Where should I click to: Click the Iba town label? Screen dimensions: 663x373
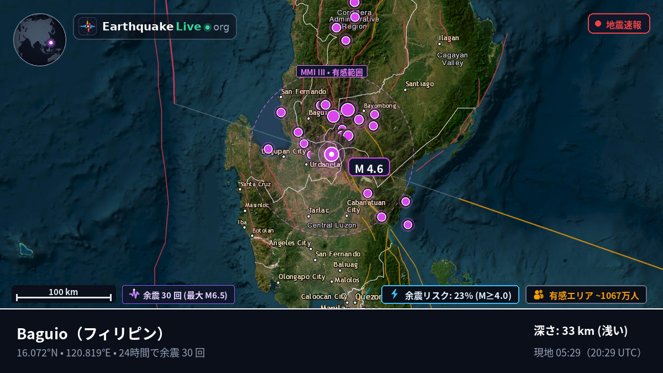click(x=242, y=222)
